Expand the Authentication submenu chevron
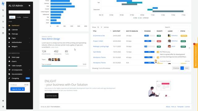This screenshot has width=198, height=111. pos(30,43)
